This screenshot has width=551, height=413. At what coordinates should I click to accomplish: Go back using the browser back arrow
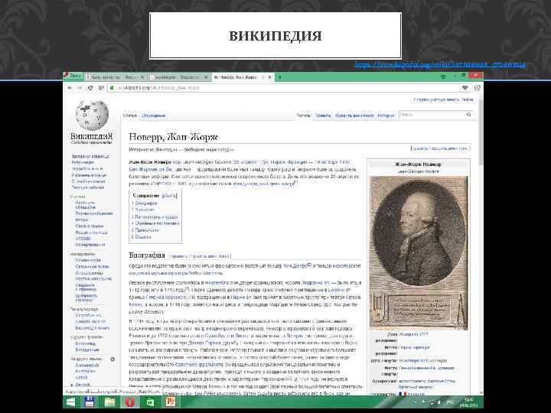click(70, 88)
